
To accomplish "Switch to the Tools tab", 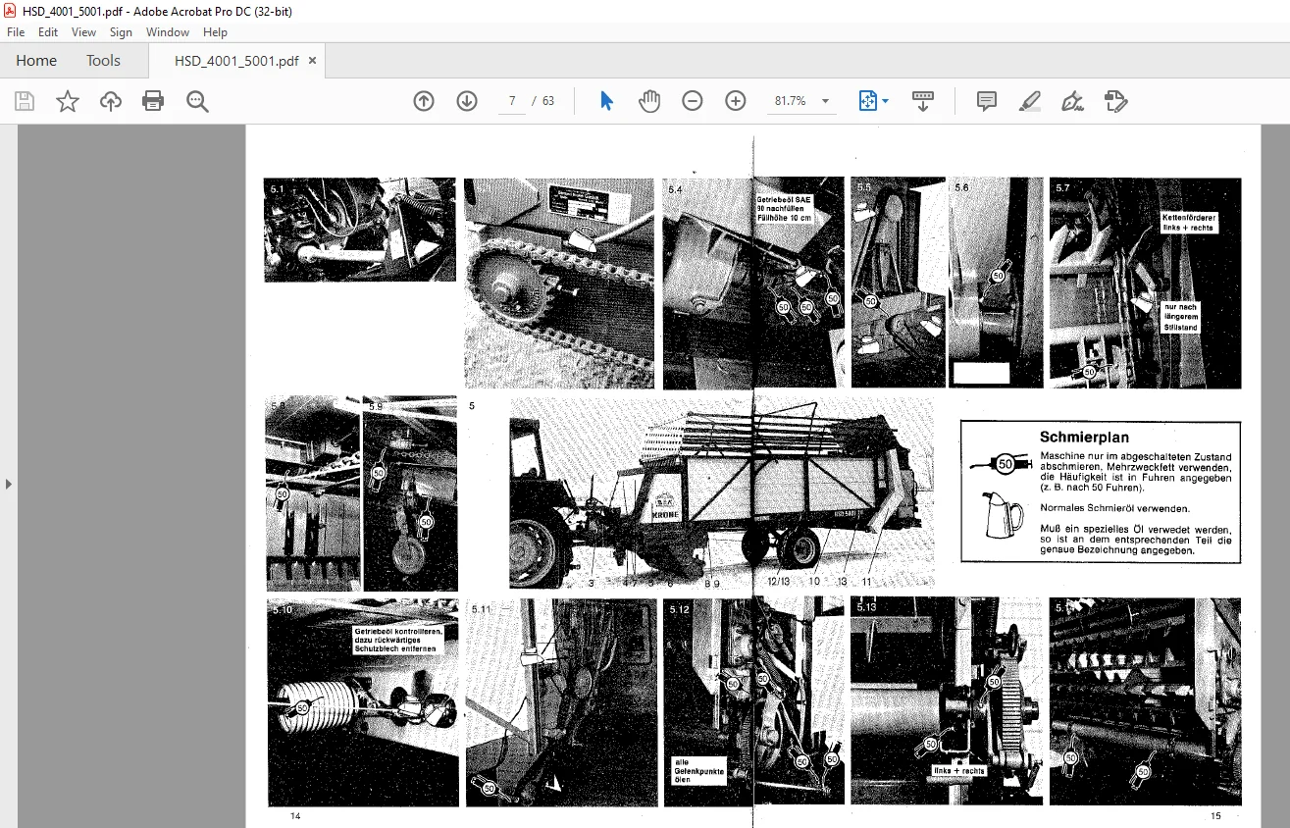I will [103, 60].
